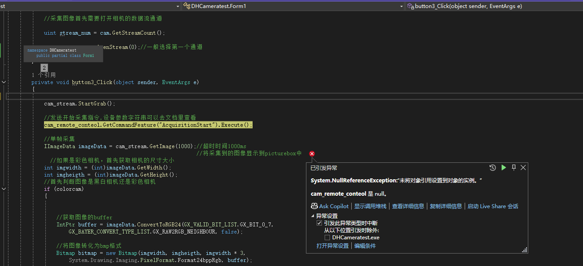Click GX_RAW2RGB_NEIGHBOUR constant
Viewport: 583px width, 266px height.
185,232
